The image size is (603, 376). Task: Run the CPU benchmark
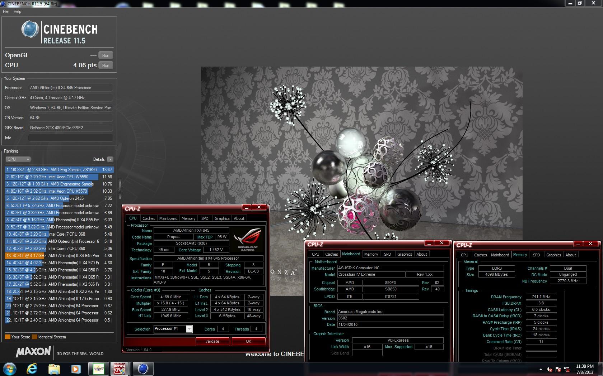(106, 66)
